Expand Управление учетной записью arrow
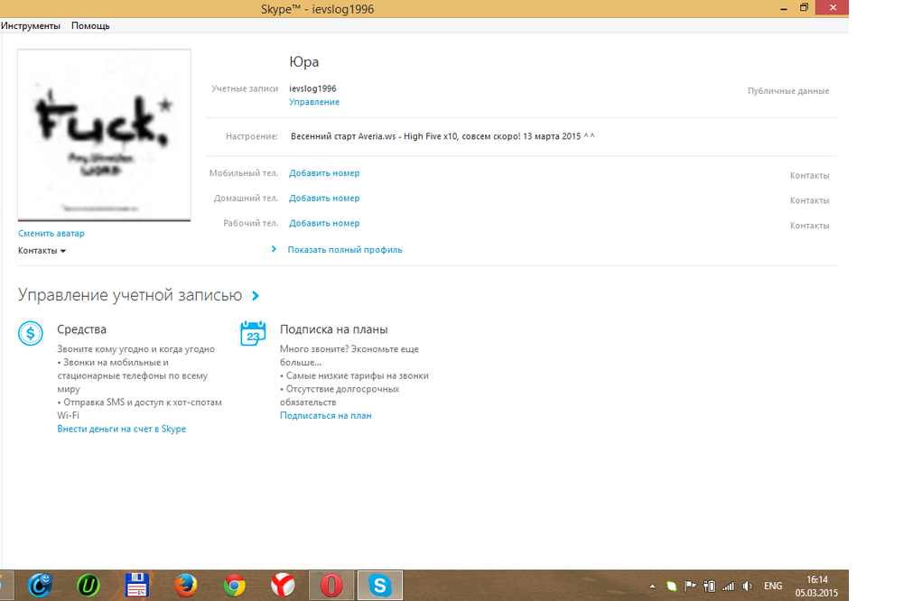The width and height of the screenshot is (903, 601). [x=256, y=295]
